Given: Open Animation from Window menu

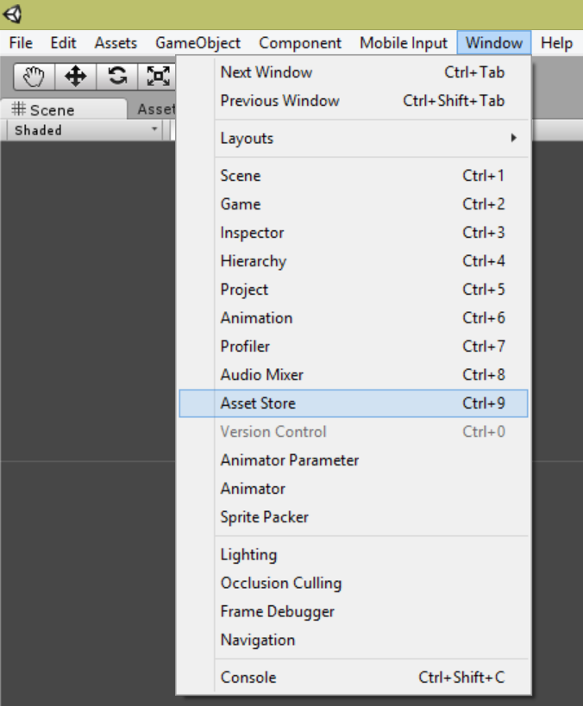Looking at the screenshot, I should pyautogui.click(x=354, y=318).
